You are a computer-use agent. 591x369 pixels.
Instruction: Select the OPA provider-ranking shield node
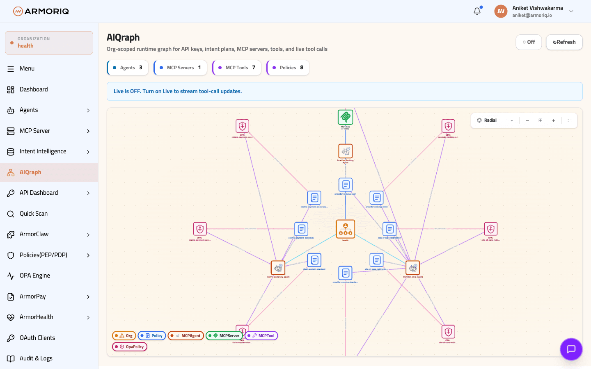point(448,126)
